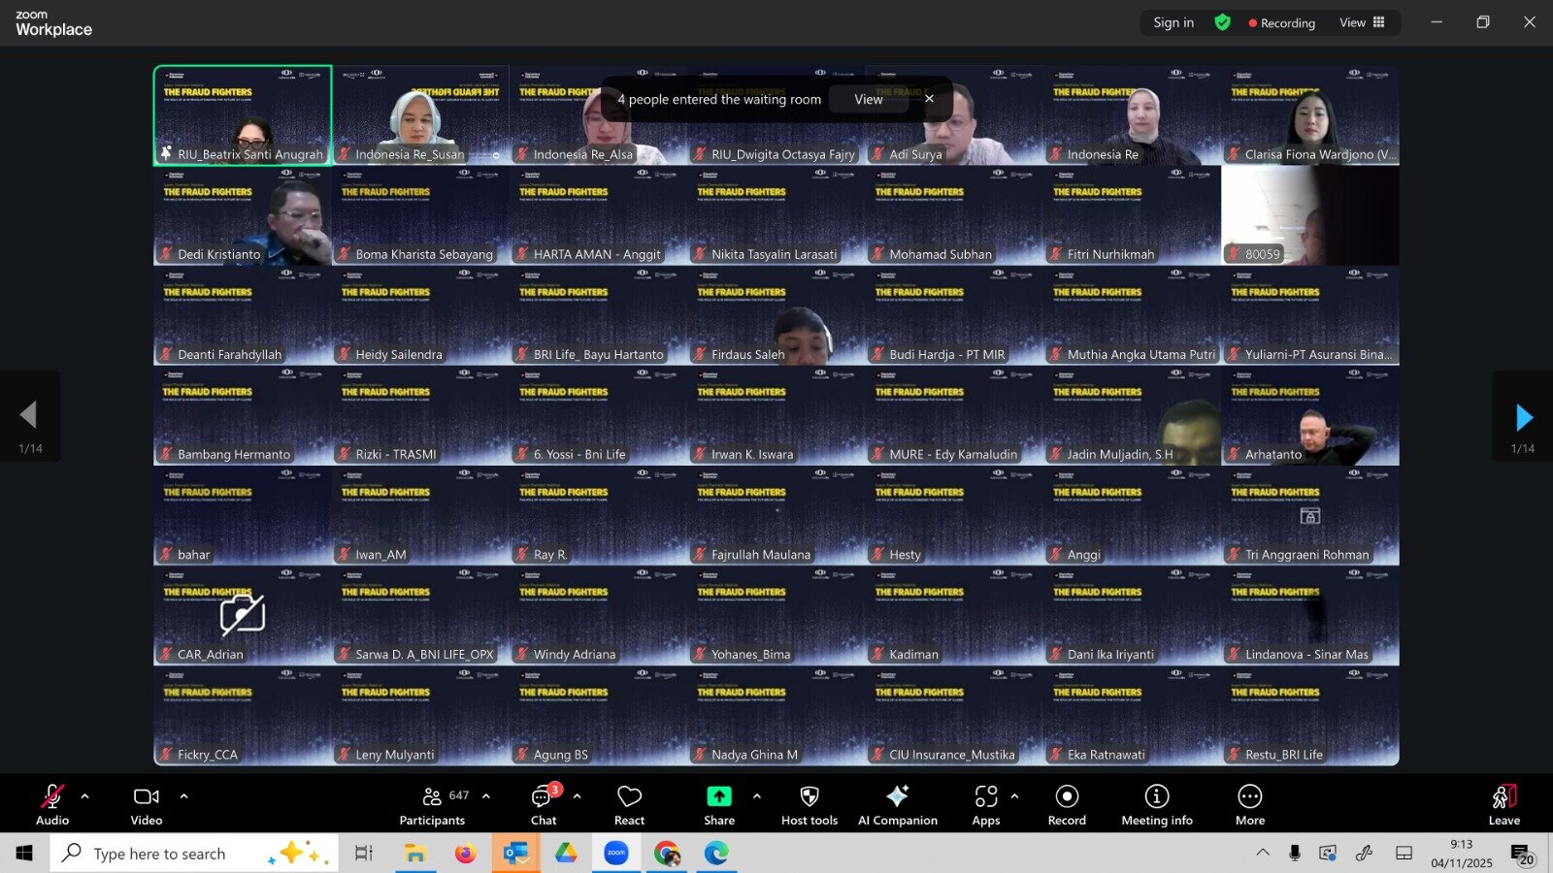The width and height of the screenshot is (1553, 873).
Task: Expand audio settings arrow next to Audio
Action: (85, 796)
